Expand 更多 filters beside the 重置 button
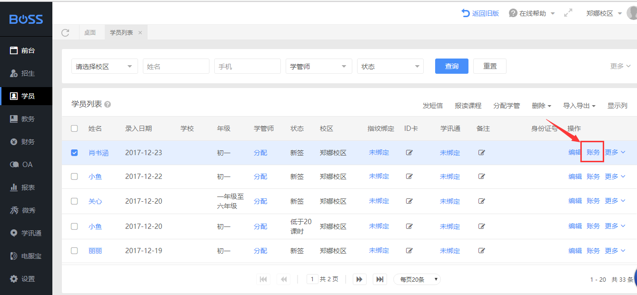 click(620, 66)
